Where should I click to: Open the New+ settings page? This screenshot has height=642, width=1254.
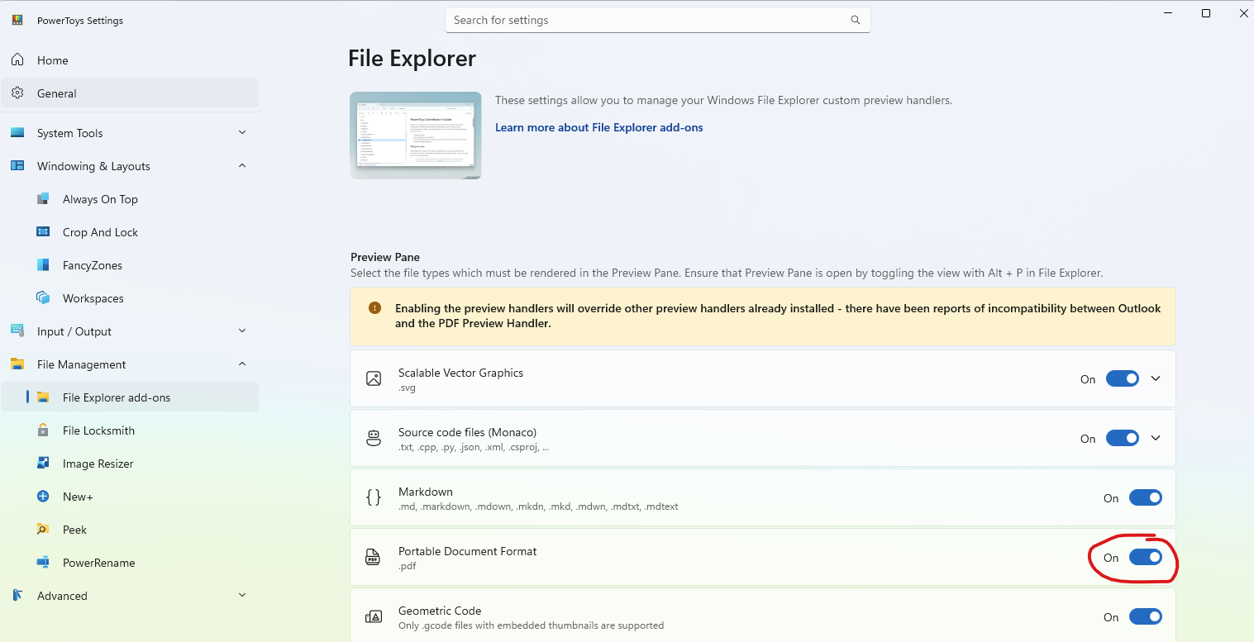point(130,497)
